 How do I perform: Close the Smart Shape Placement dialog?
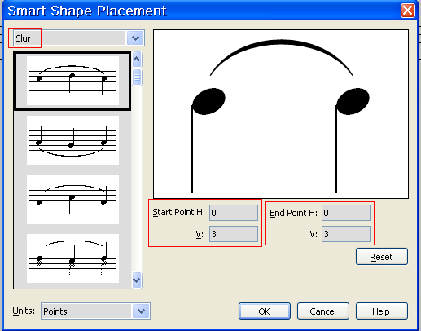tap(408, 11)
